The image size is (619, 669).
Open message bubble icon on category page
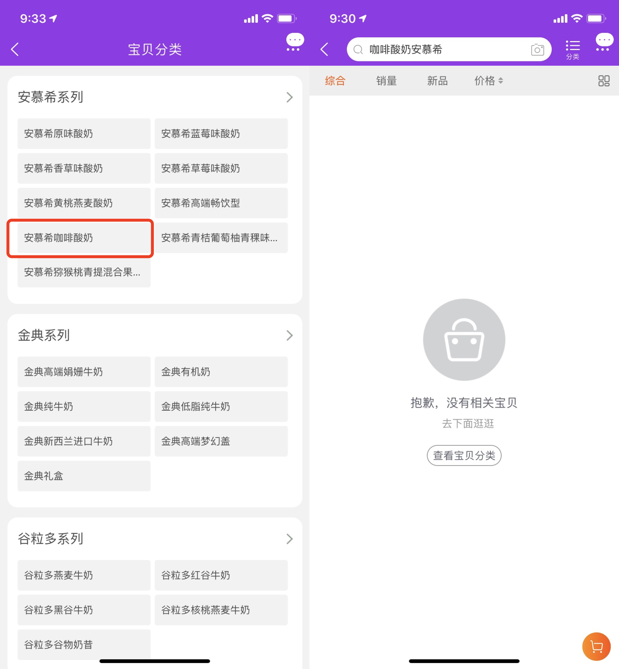[295, 42]
